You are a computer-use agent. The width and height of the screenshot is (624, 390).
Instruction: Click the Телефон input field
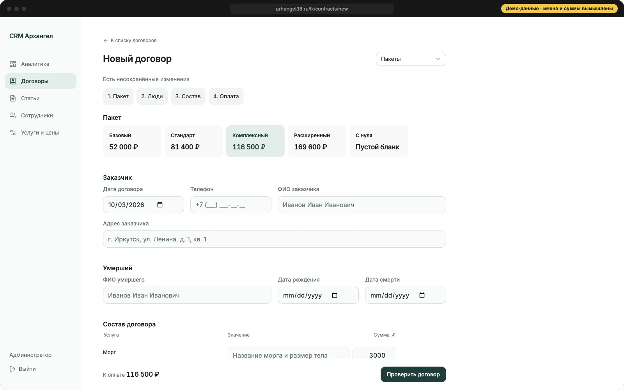click(x=231, y=205)
